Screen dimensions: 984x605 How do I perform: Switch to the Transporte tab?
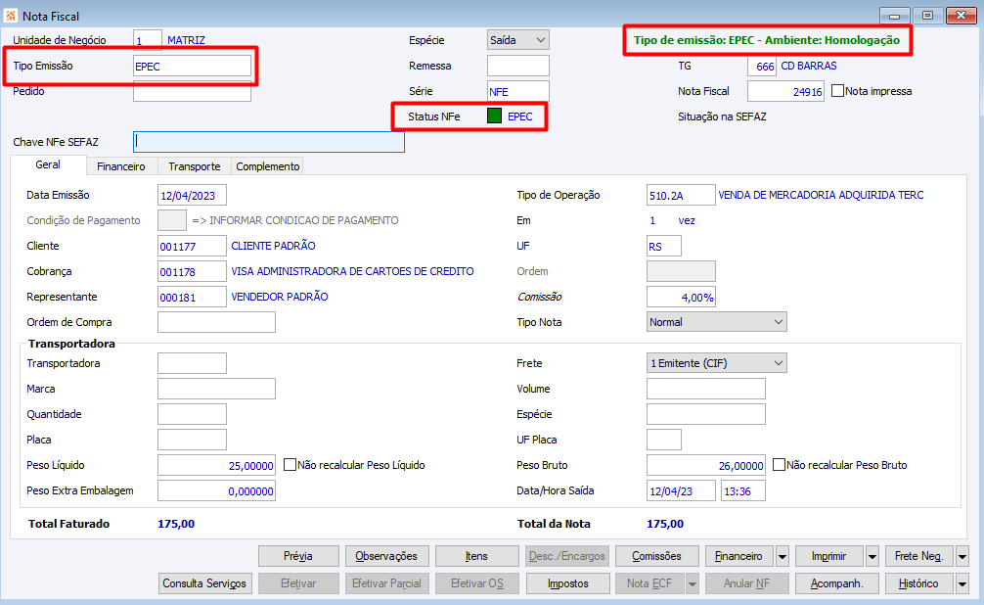[195, 166]
